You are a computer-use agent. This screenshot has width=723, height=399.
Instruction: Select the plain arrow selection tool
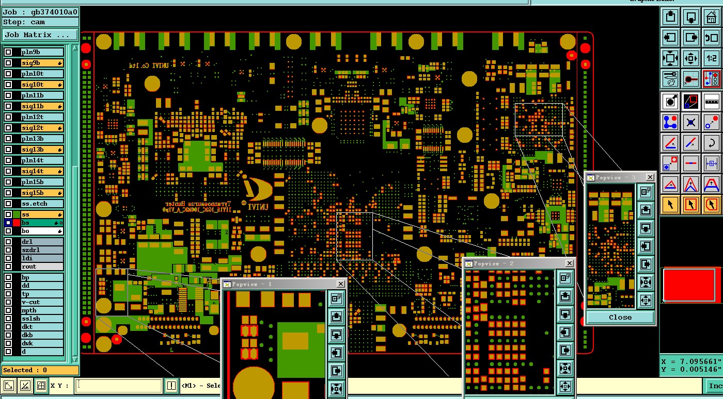(x=670, y=205)
